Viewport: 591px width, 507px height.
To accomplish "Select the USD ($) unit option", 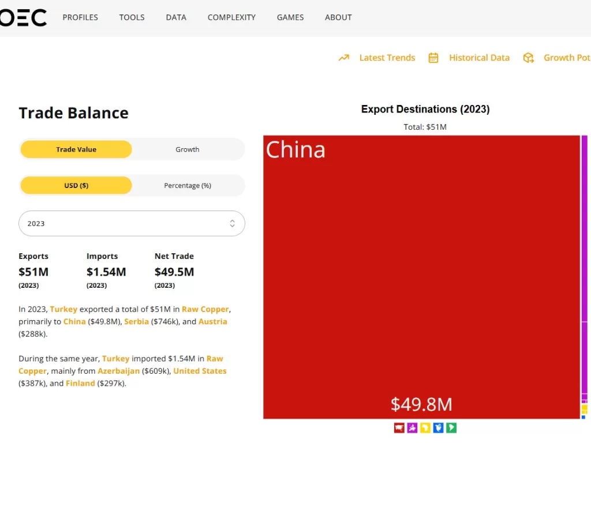I will pyautogui.click(x=76, y=186).
